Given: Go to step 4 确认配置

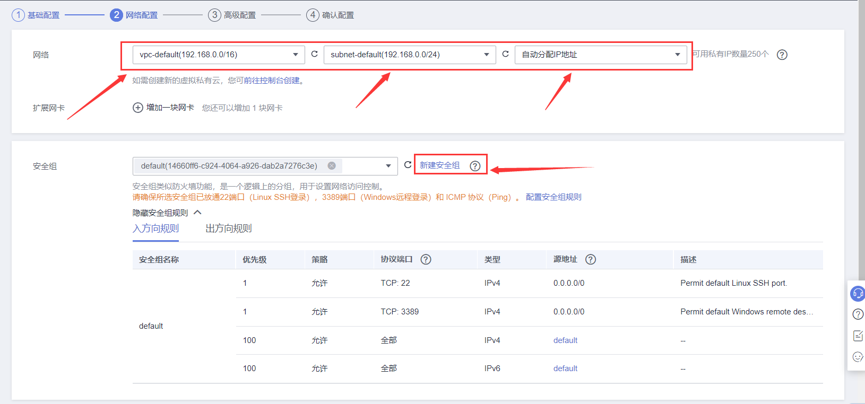Looking at the screenshot, I should [x=330, y=15].
